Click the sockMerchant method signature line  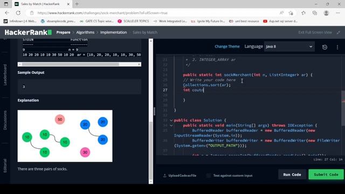coord(247,75)
